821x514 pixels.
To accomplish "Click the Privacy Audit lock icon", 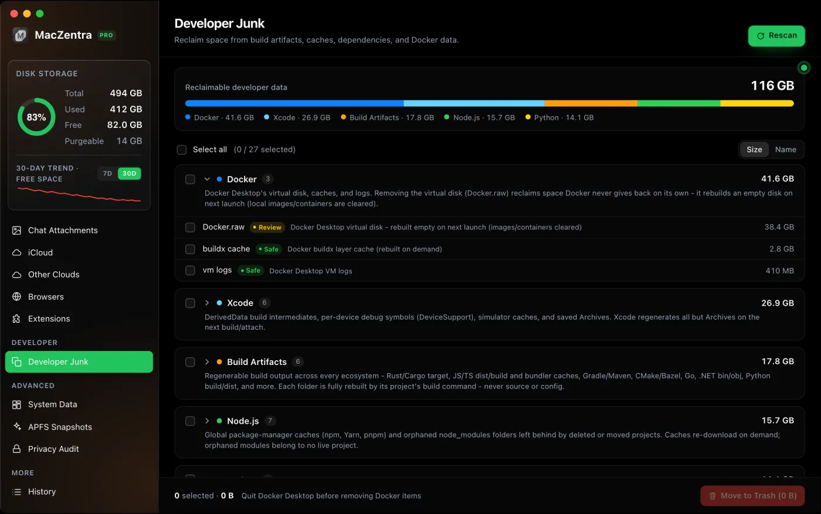I will (17, 449).
